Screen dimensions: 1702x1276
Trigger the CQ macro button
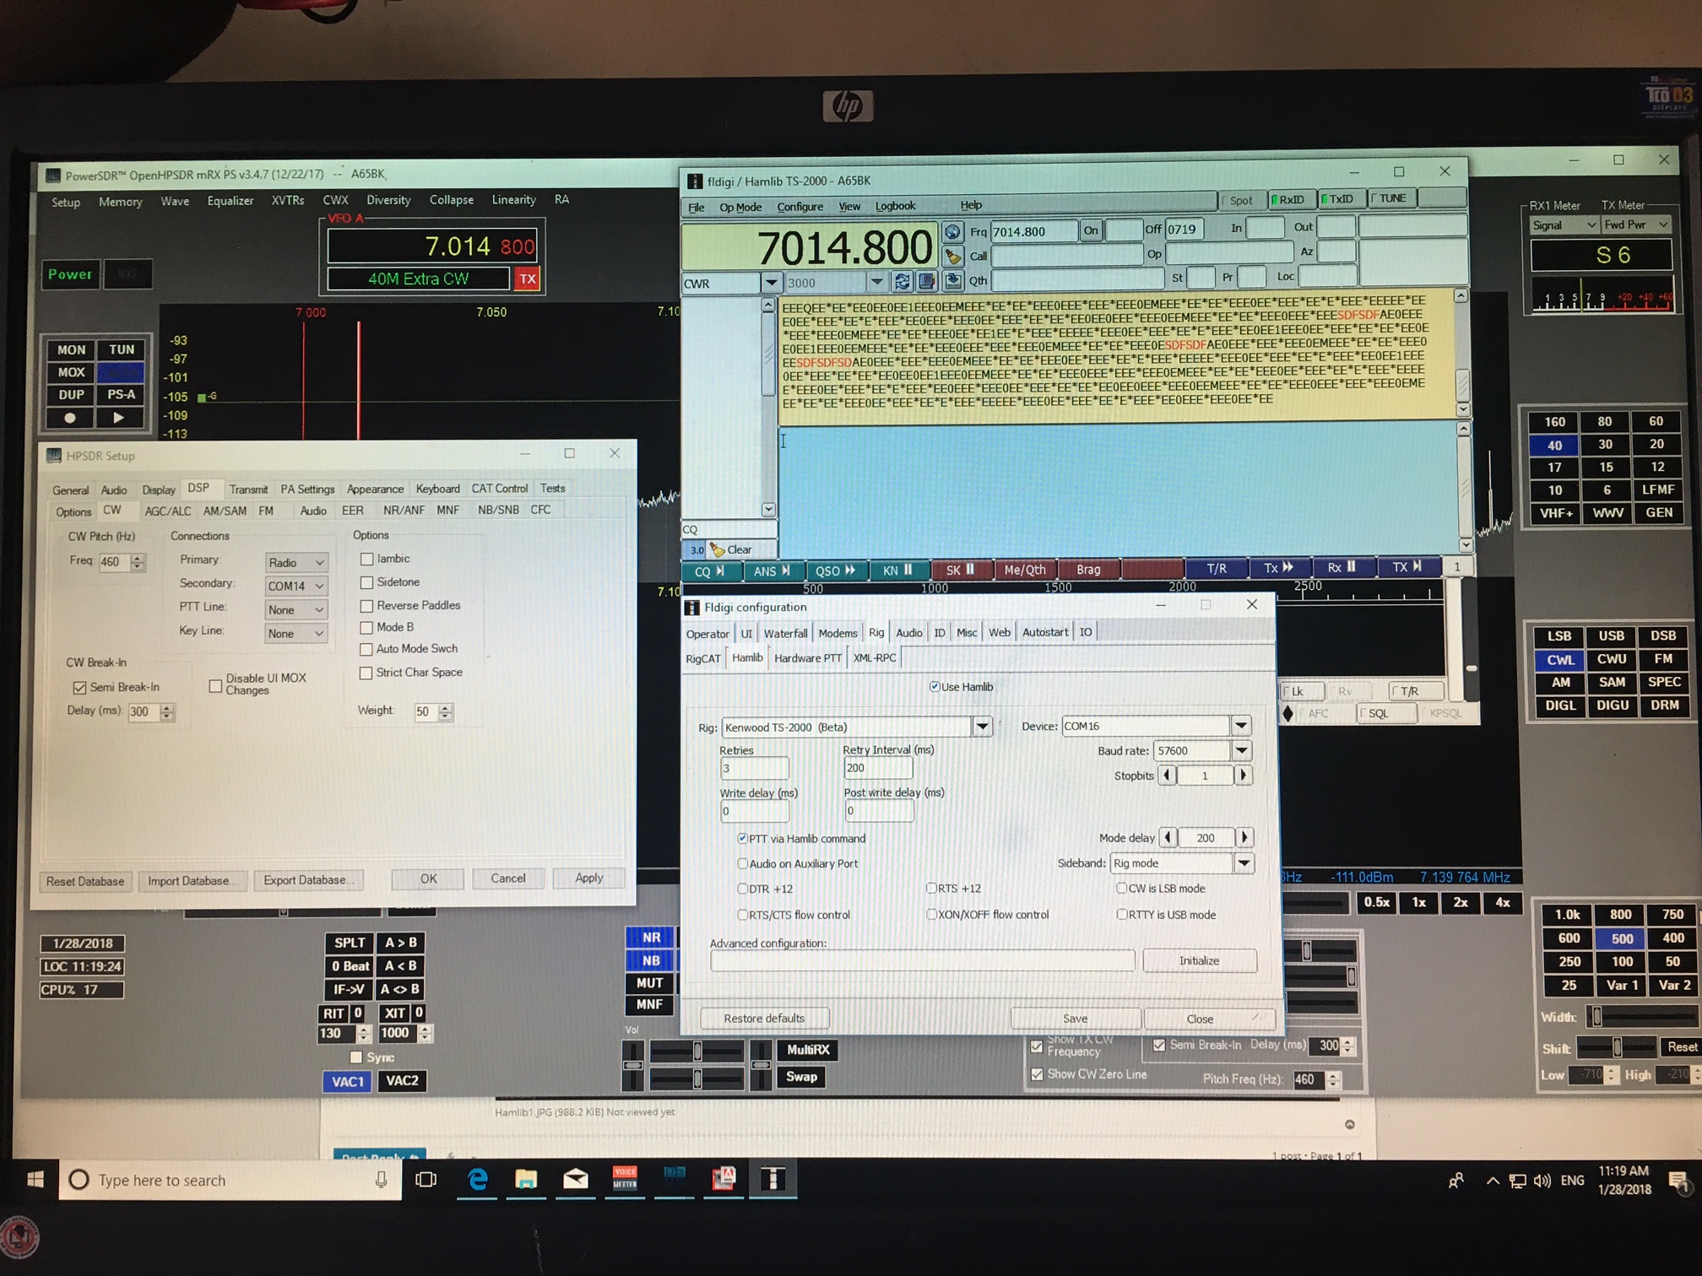(710, 571)
